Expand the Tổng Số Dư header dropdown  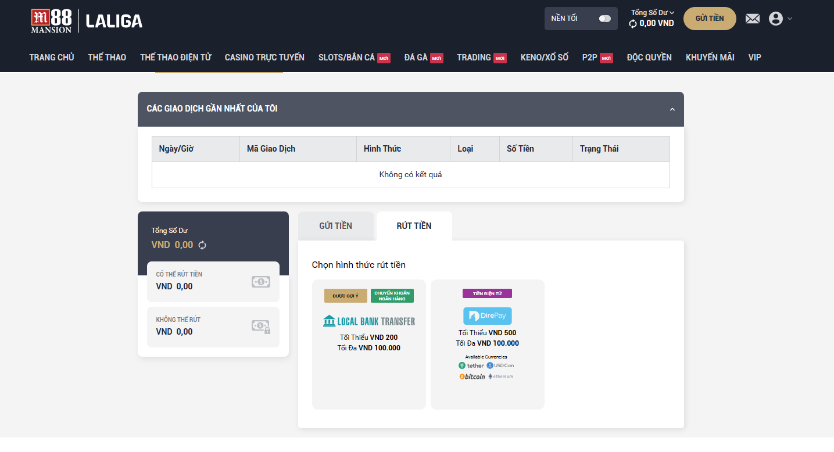click(672, 12)
